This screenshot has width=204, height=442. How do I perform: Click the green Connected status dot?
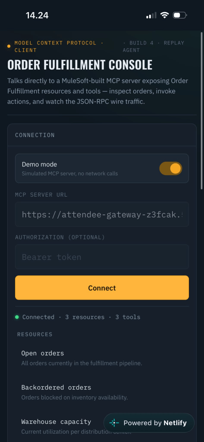pyautogui.click(x=17, y=317)
